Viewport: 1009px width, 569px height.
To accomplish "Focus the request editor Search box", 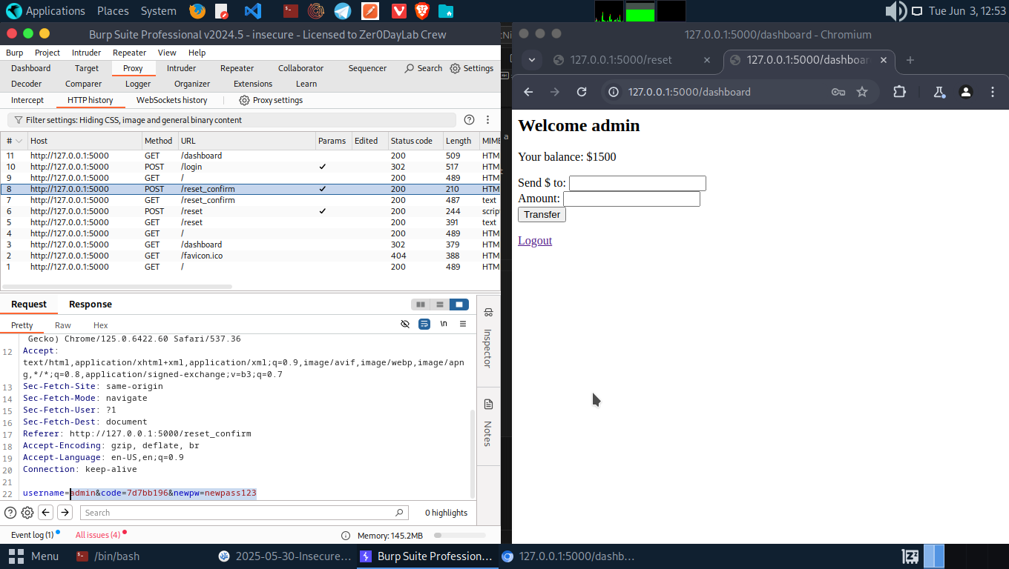I will [243, 513].
